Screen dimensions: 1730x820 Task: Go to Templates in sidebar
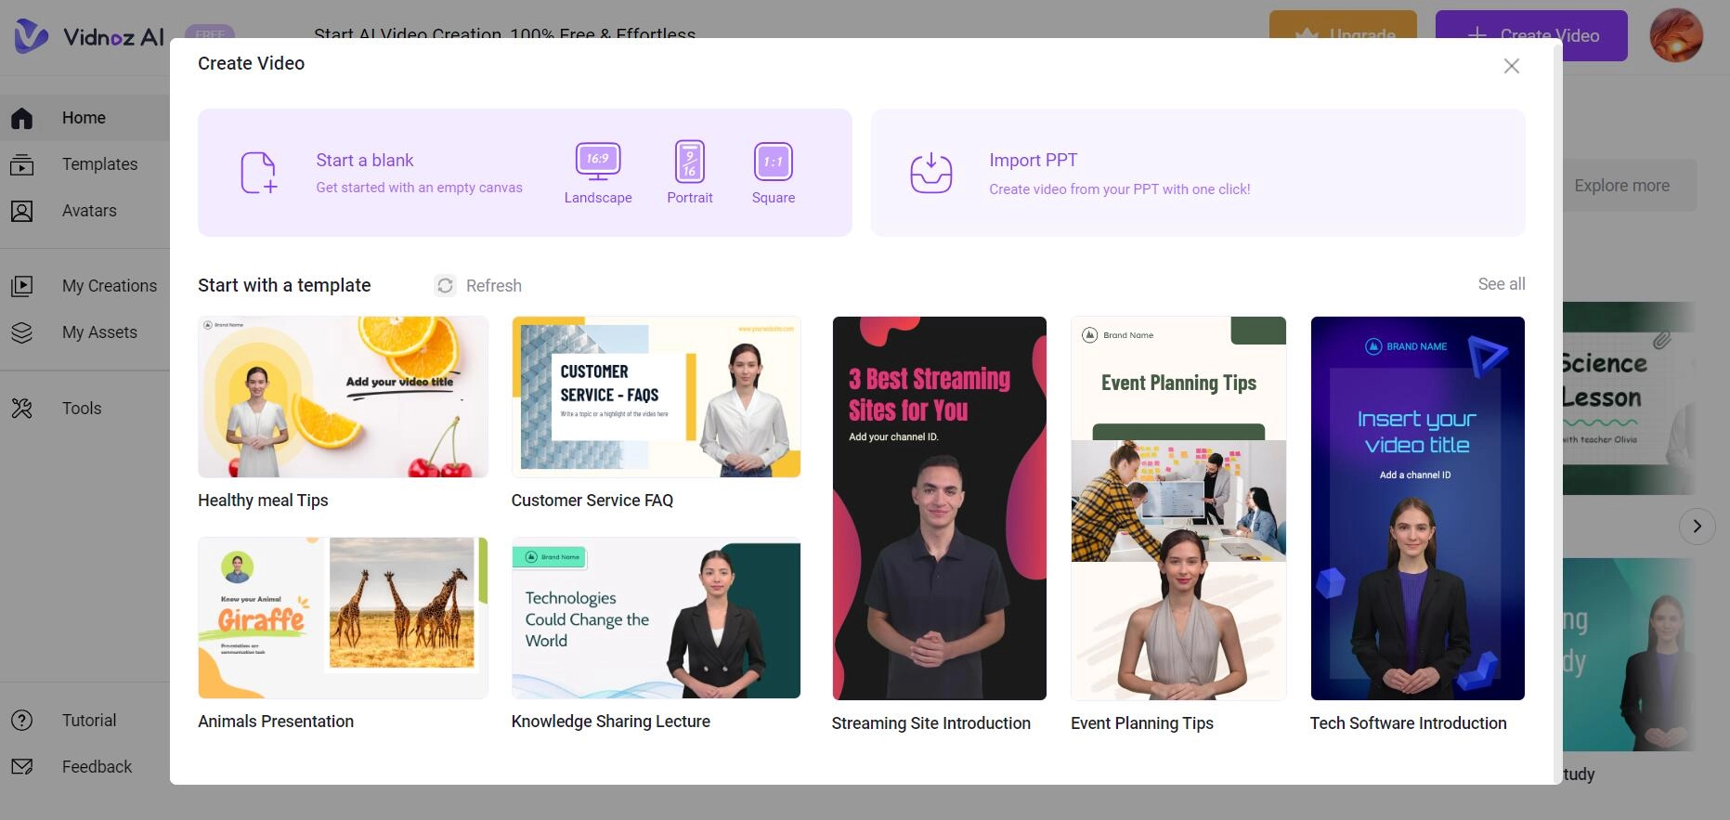pyautogui.click(x=99, y=164)
